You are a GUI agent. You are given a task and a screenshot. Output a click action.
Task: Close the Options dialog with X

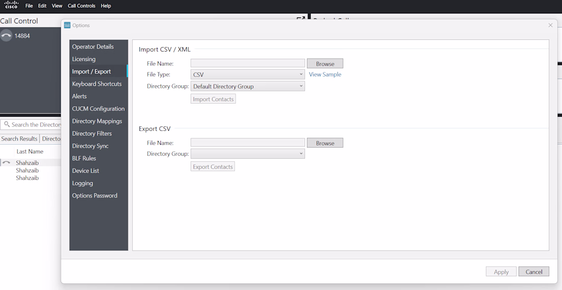tap(551, 25)
